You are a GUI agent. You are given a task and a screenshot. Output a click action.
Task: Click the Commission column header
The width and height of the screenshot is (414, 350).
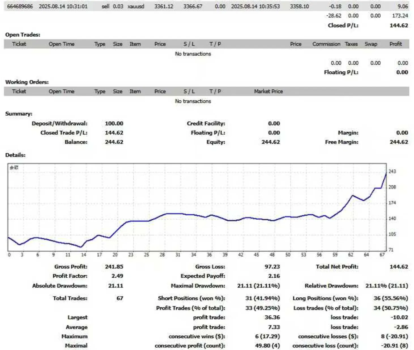click(326, 44)
